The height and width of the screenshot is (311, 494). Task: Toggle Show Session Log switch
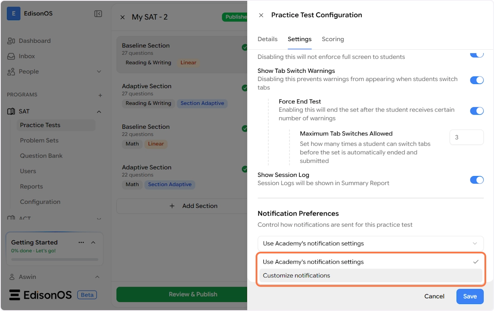477,180
